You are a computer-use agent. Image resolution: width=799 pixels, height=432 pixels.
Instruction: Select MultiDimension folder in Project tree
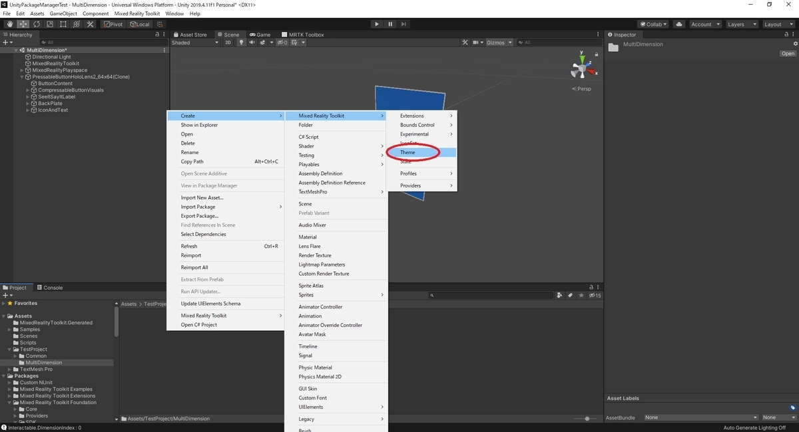pos(44,363)
